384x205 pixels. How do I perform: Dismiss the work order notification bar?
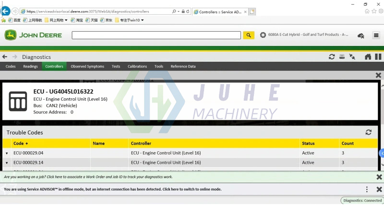pos(378,177)
